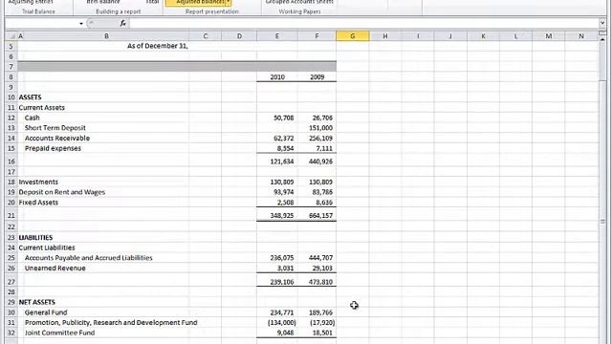Screen dimensions: 612x344
Task: Select column B header
Action: pos(106,36)
